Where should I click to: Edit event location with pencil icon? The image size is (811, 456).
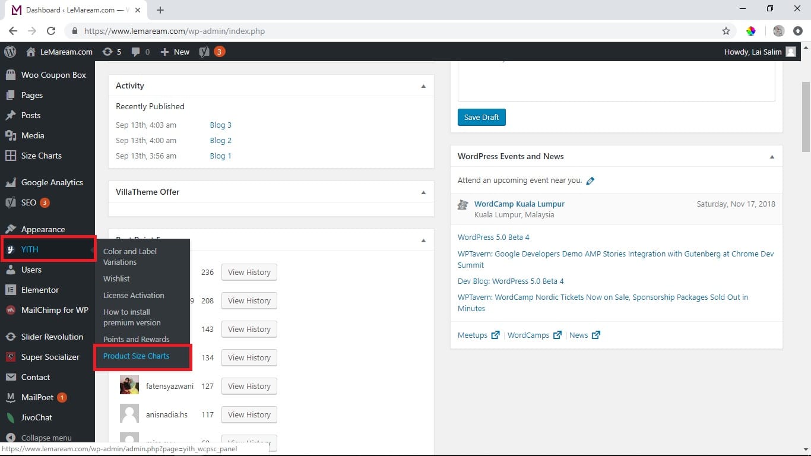pos(590,180)
